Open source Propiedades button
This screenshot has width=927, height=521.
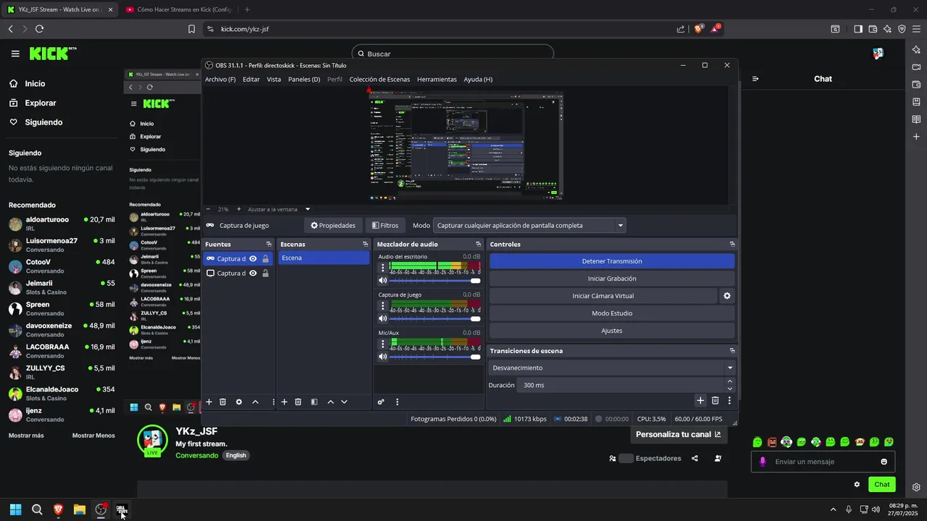333,226
